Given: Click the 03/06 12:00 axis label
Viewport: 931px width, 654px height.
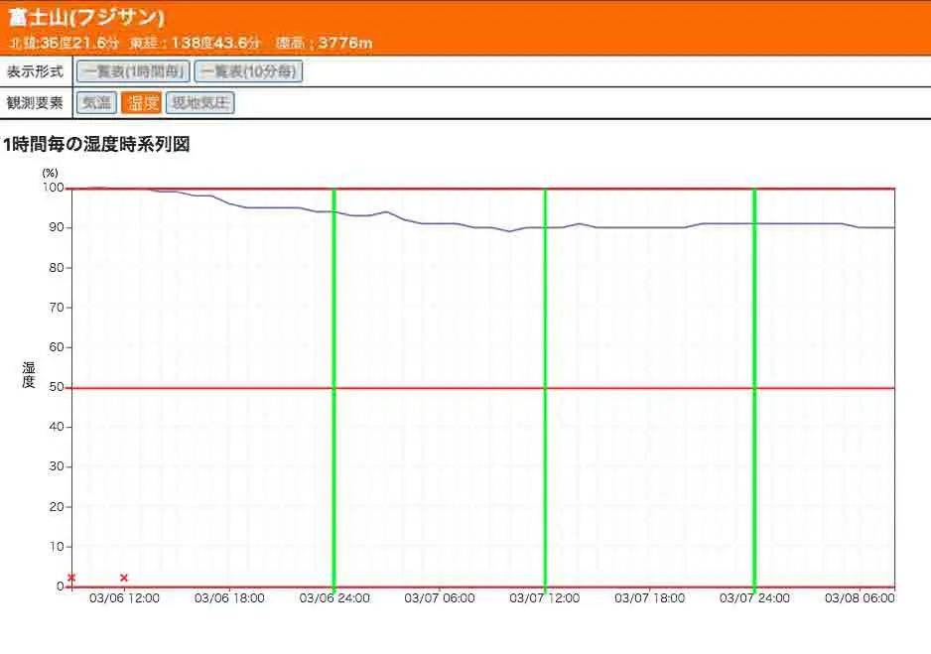Looking at the screenshot, I should (x=124, y=598).
